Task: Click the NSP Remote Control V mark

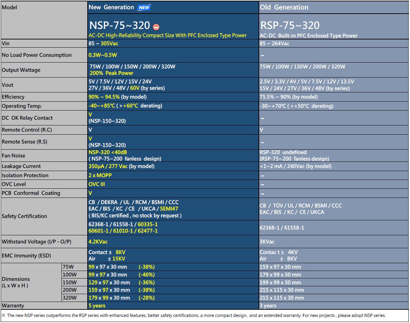Action: click(x=90, y=130)
